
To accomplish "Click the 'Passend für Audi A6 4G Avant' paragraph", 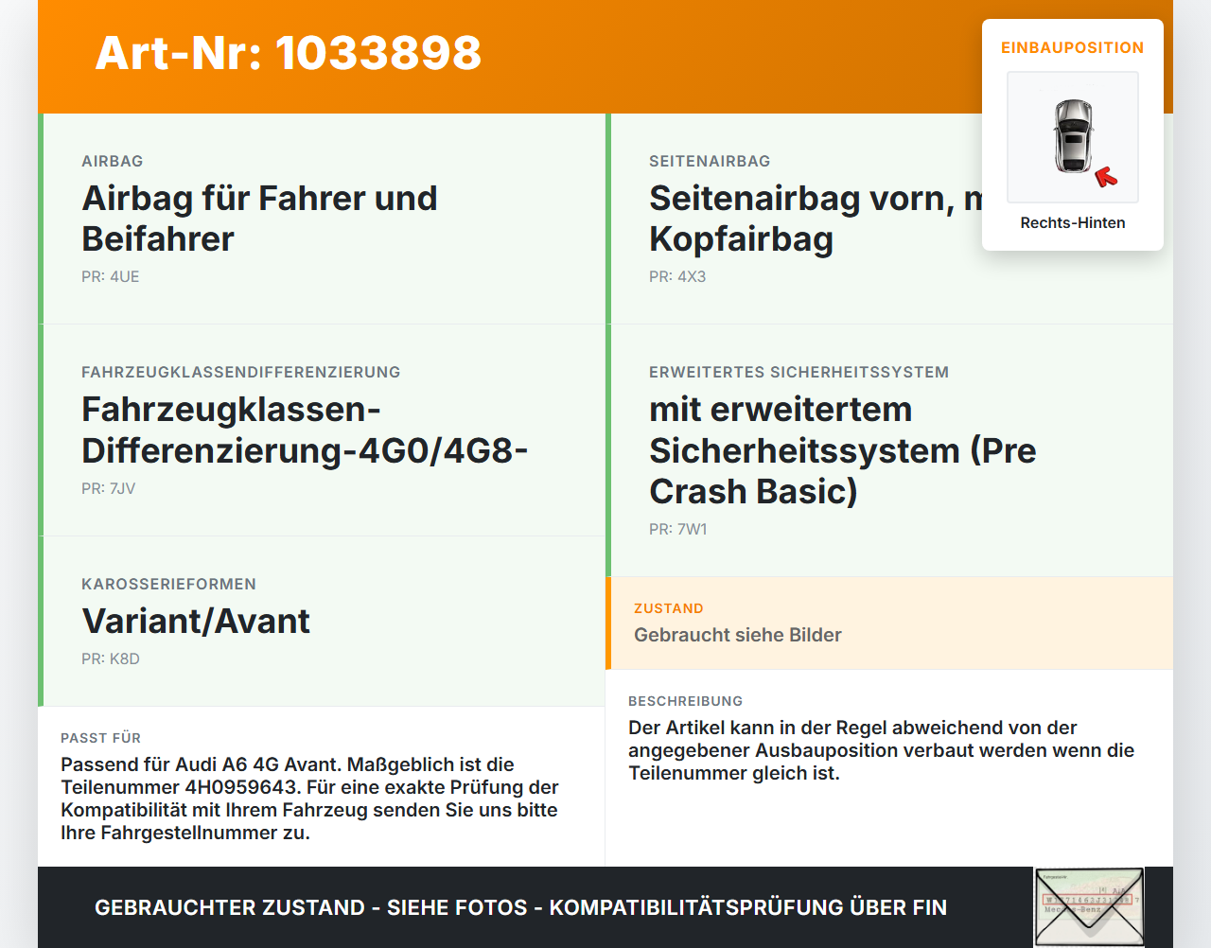I will click(310, 799).
